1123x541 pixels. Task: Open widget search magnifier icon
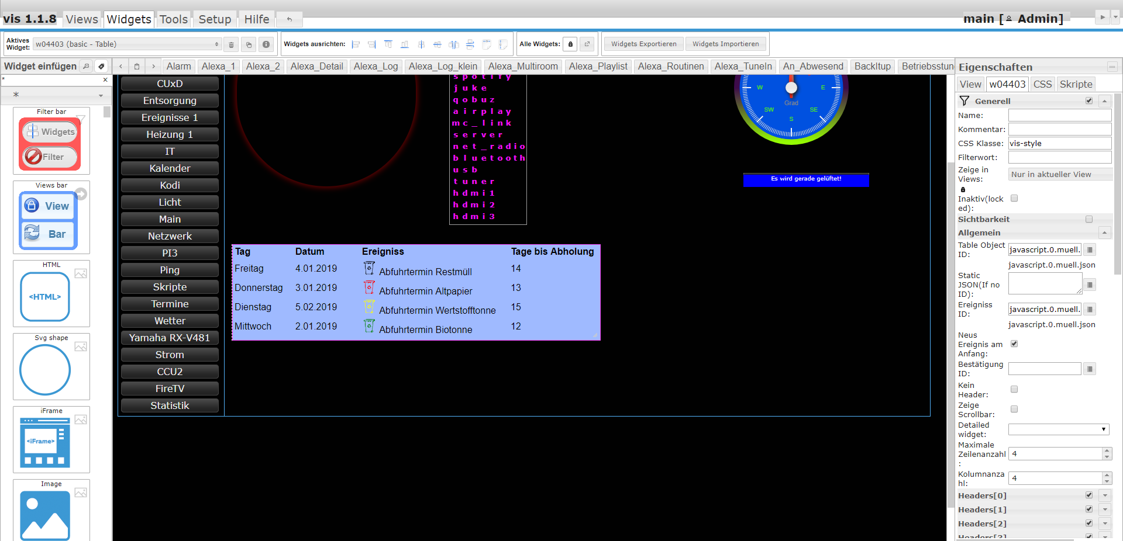86,66
